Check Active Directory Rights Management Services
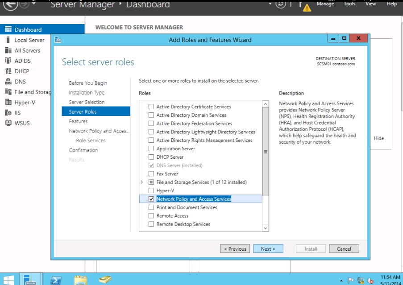Image resolution: width=403 pixels, height=285 pixels. click(x=151, y=140)
